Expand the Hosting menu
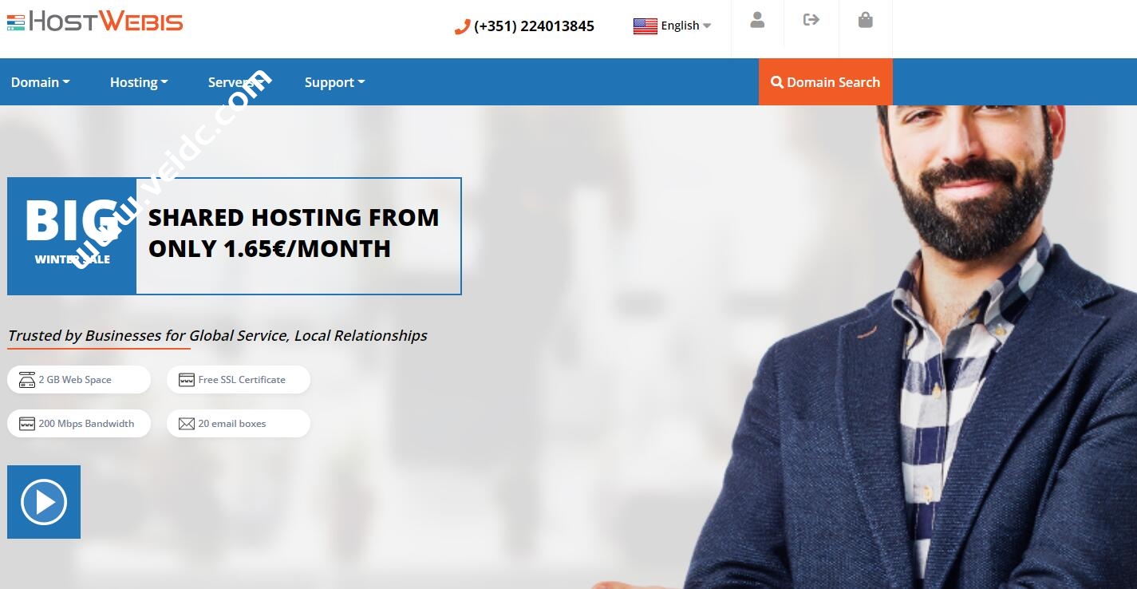 point(139,82)
